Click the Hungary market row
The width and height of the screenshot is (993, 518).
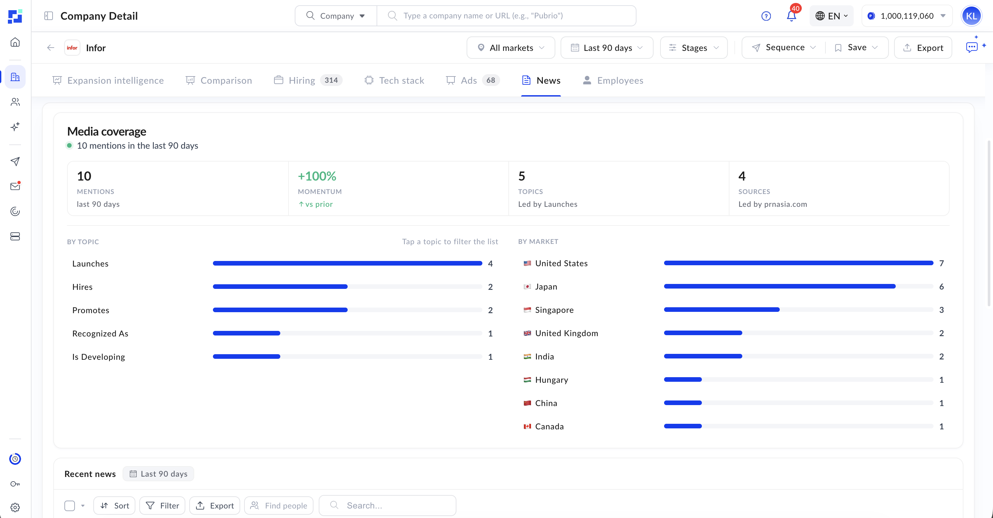click(x=733, y=380)
